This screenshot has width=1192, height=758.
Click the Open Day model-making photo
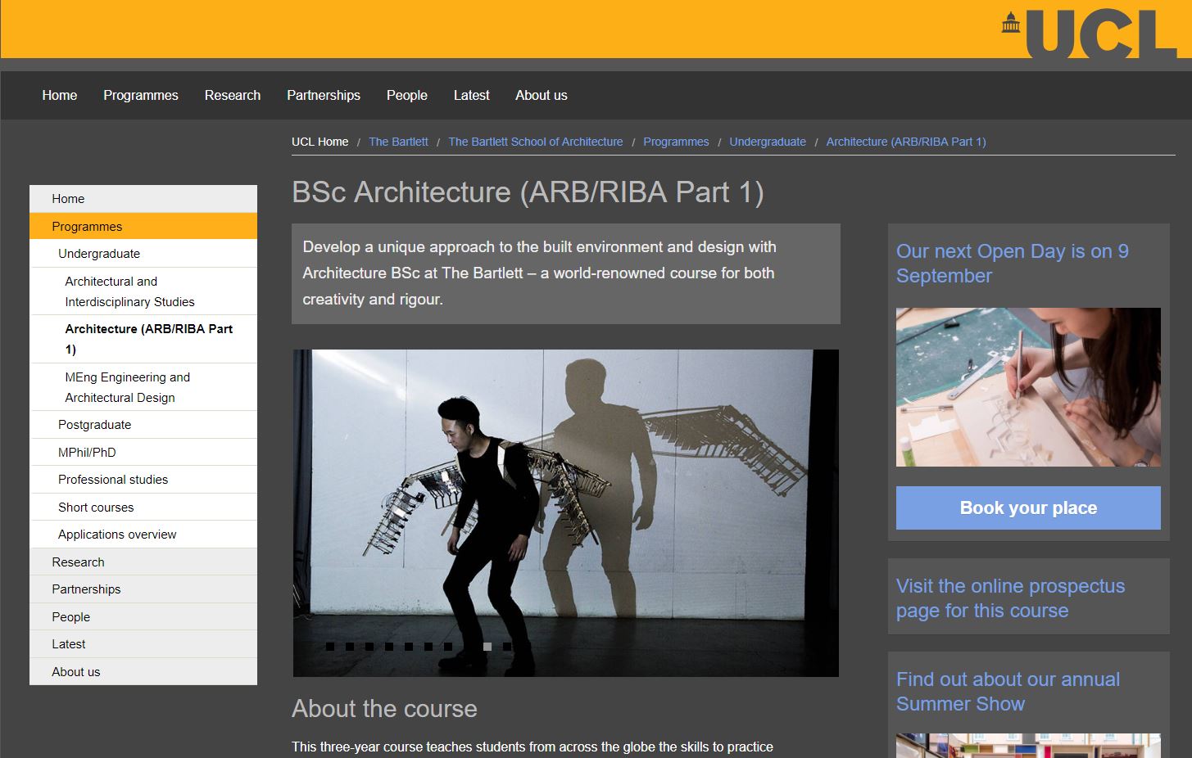(x=1028, y=387)
